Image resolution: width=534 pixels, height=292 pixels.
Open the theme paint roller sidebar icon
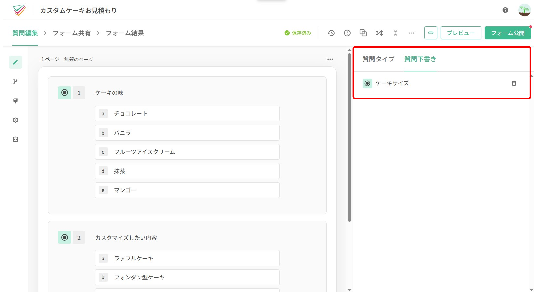[x=15, y=101]
